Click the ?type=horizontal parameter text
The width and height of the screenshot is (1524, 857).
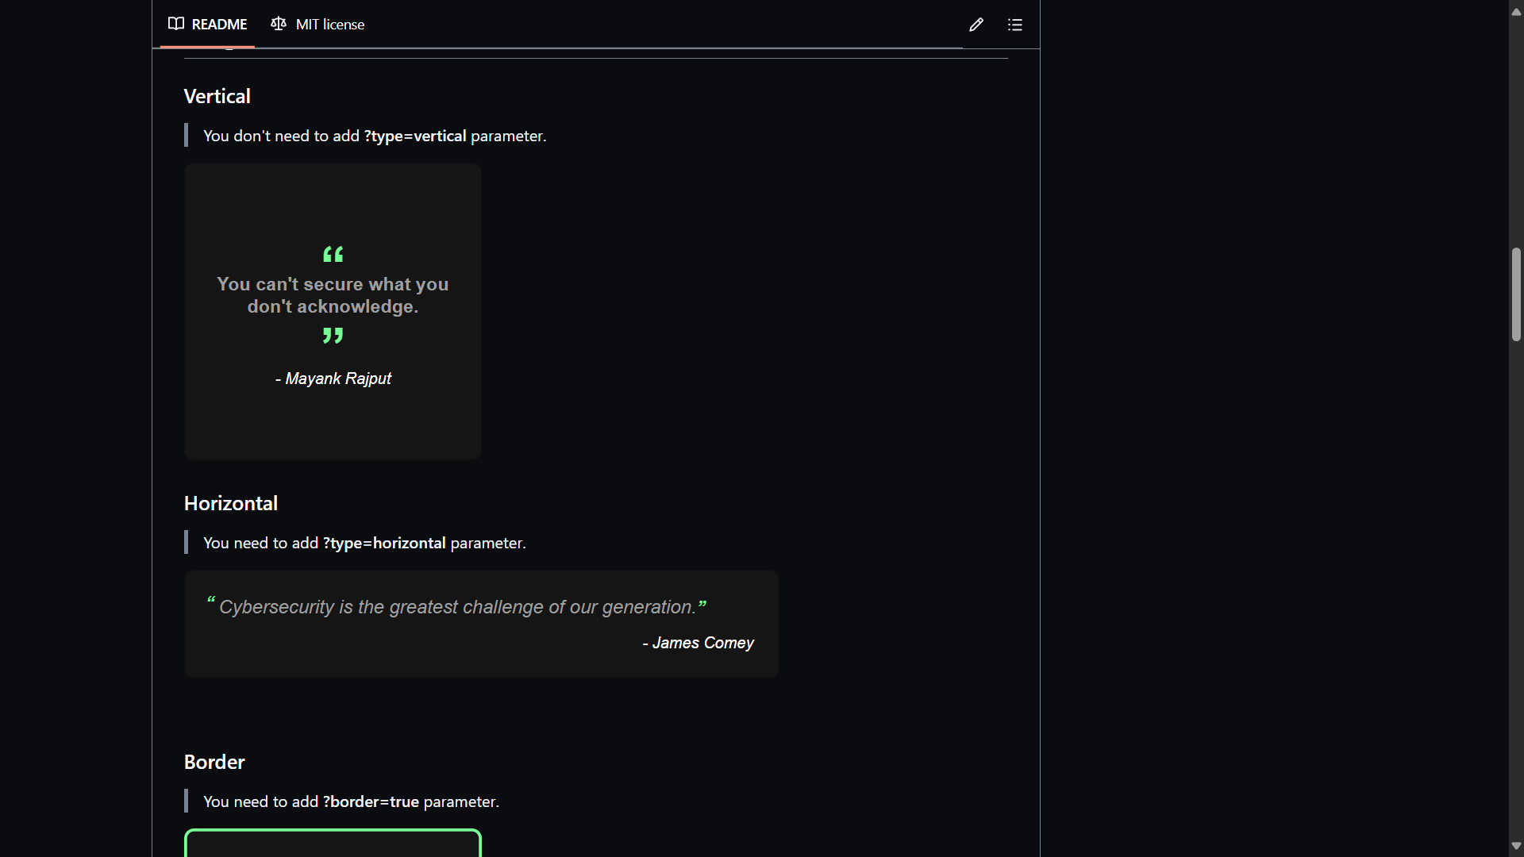[384, 543]
